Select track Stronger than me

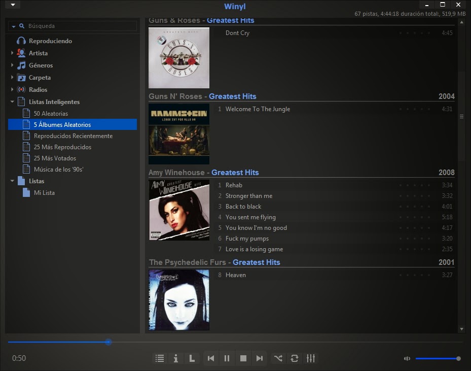335,196
